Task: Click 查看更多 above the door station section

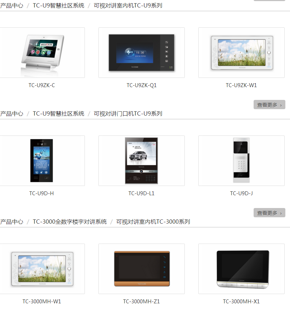Action: (269, 105)
